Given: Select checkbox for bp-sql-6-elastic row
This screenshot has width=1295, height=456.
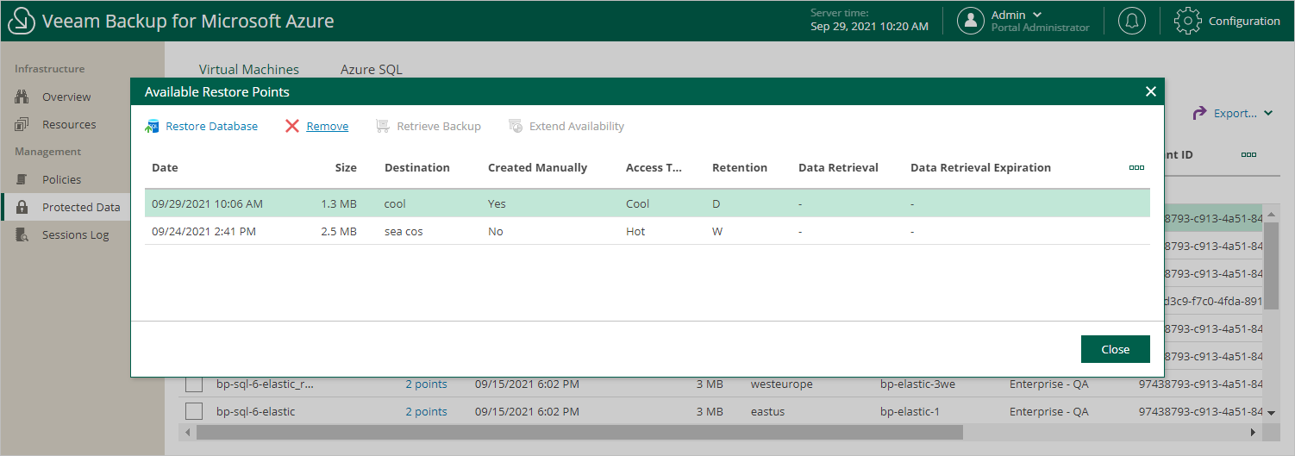Looking at the screenshot, I should coord(194,411).
